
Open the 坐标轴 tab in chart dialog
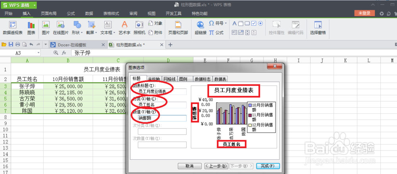[154, 79]
